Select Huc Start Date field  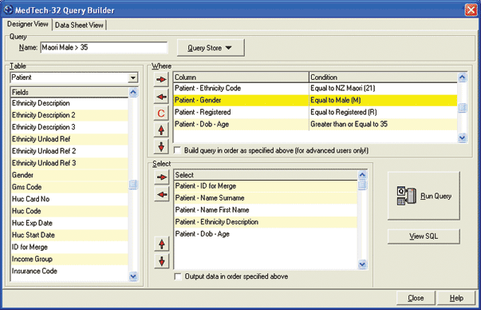click(69, 235)
